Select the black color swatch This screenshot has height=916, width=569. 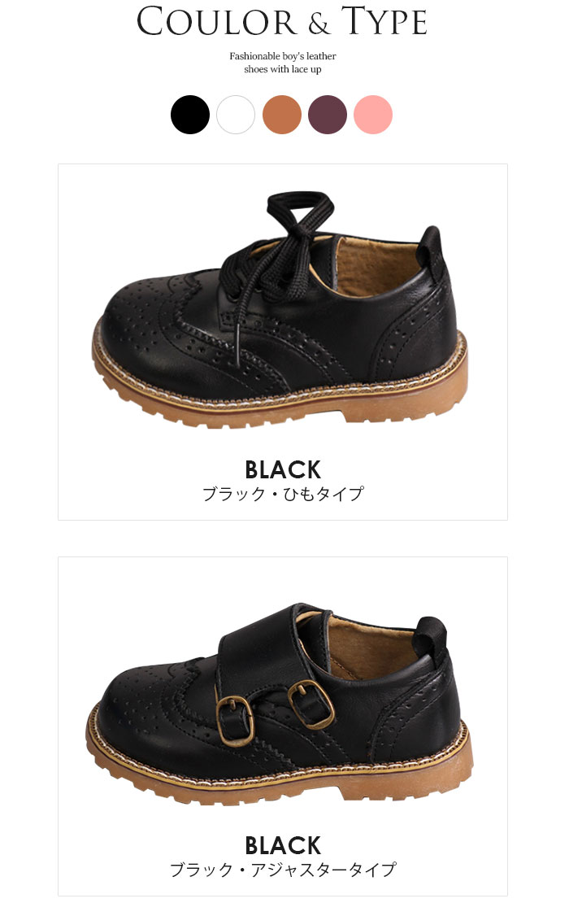(190, 115)
